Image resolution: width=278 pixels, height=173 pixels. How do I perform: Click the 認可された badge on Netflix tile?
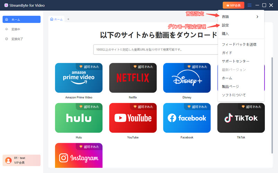[143, 67]
